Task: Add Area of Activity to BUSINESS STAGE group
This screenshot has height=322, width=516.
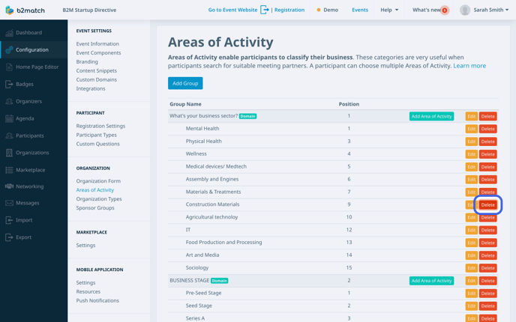Action: pyautogui.click(x=431, y=281)
